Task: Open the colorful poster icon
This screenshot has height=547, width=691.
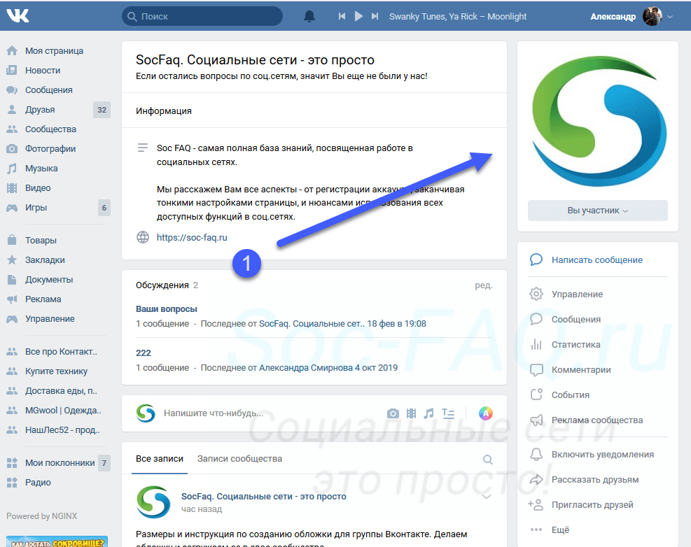Action: pyautogui.click(x=486, y=413)
